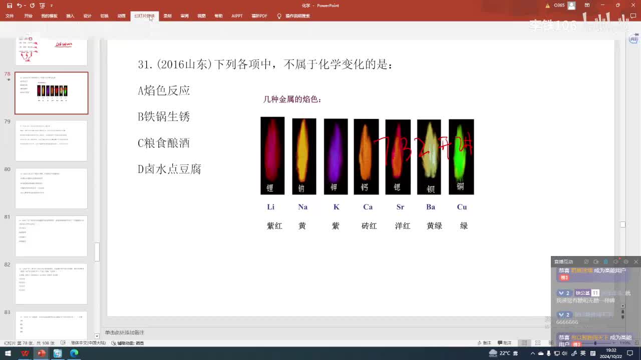The image size is (641, 360).
Task: Select slide 79 thumbnail
Action: point(51,140)
